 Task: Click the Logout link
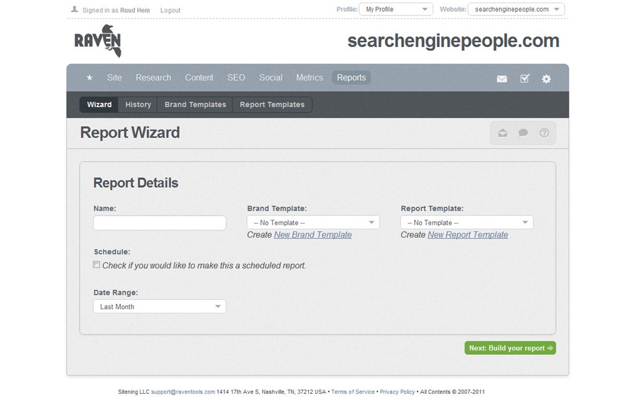[170, 11]
